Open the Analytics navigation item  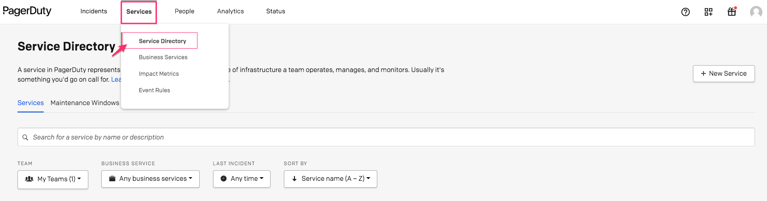[231, 11]
